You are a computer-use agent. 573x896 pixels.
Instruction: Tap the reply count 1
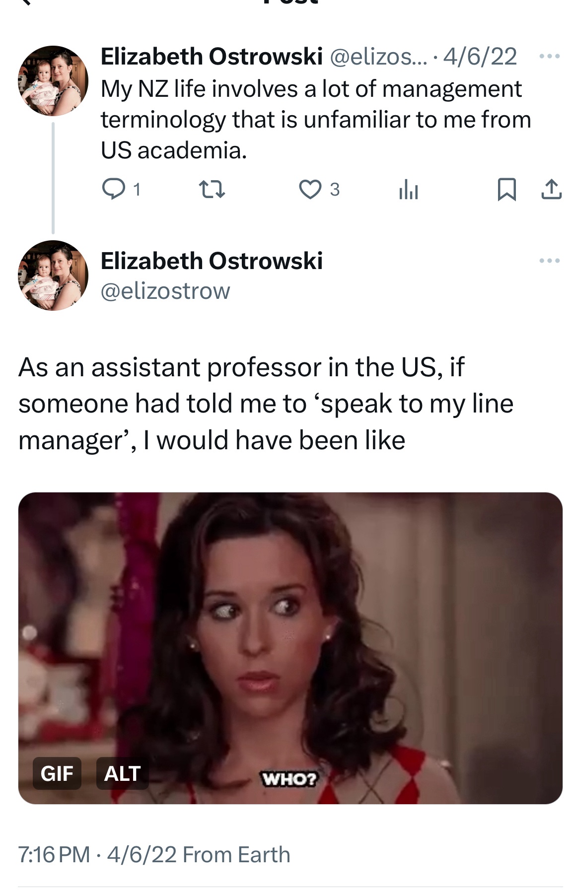137,190
